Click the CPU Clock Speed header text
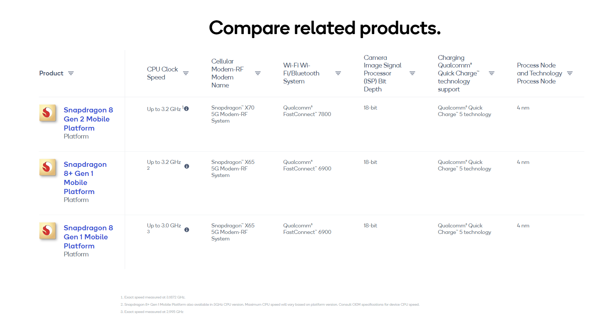612x330 pixels. [162, 73]
